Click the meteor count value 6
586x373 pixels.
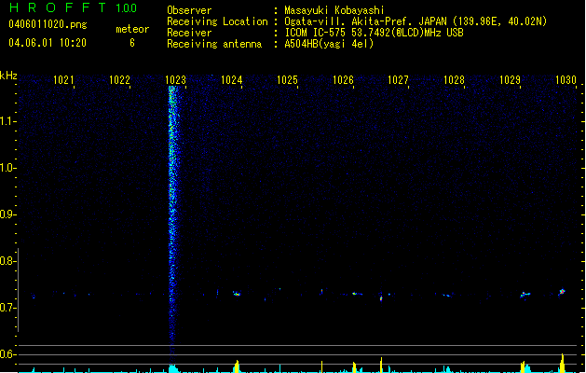[x=132, y=43]
